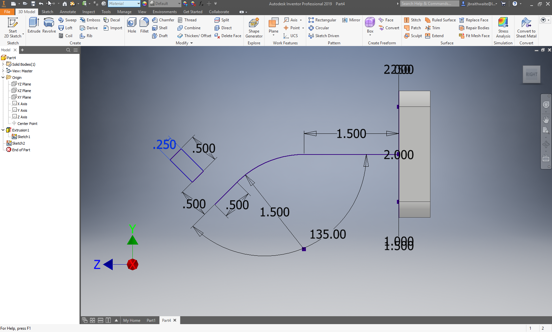
Task: Open the Inspect ribbon tab
Action: coord(89,12)
